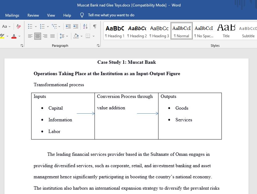
Task: Click the Change Case Aa icon
Action: (4, 26)
